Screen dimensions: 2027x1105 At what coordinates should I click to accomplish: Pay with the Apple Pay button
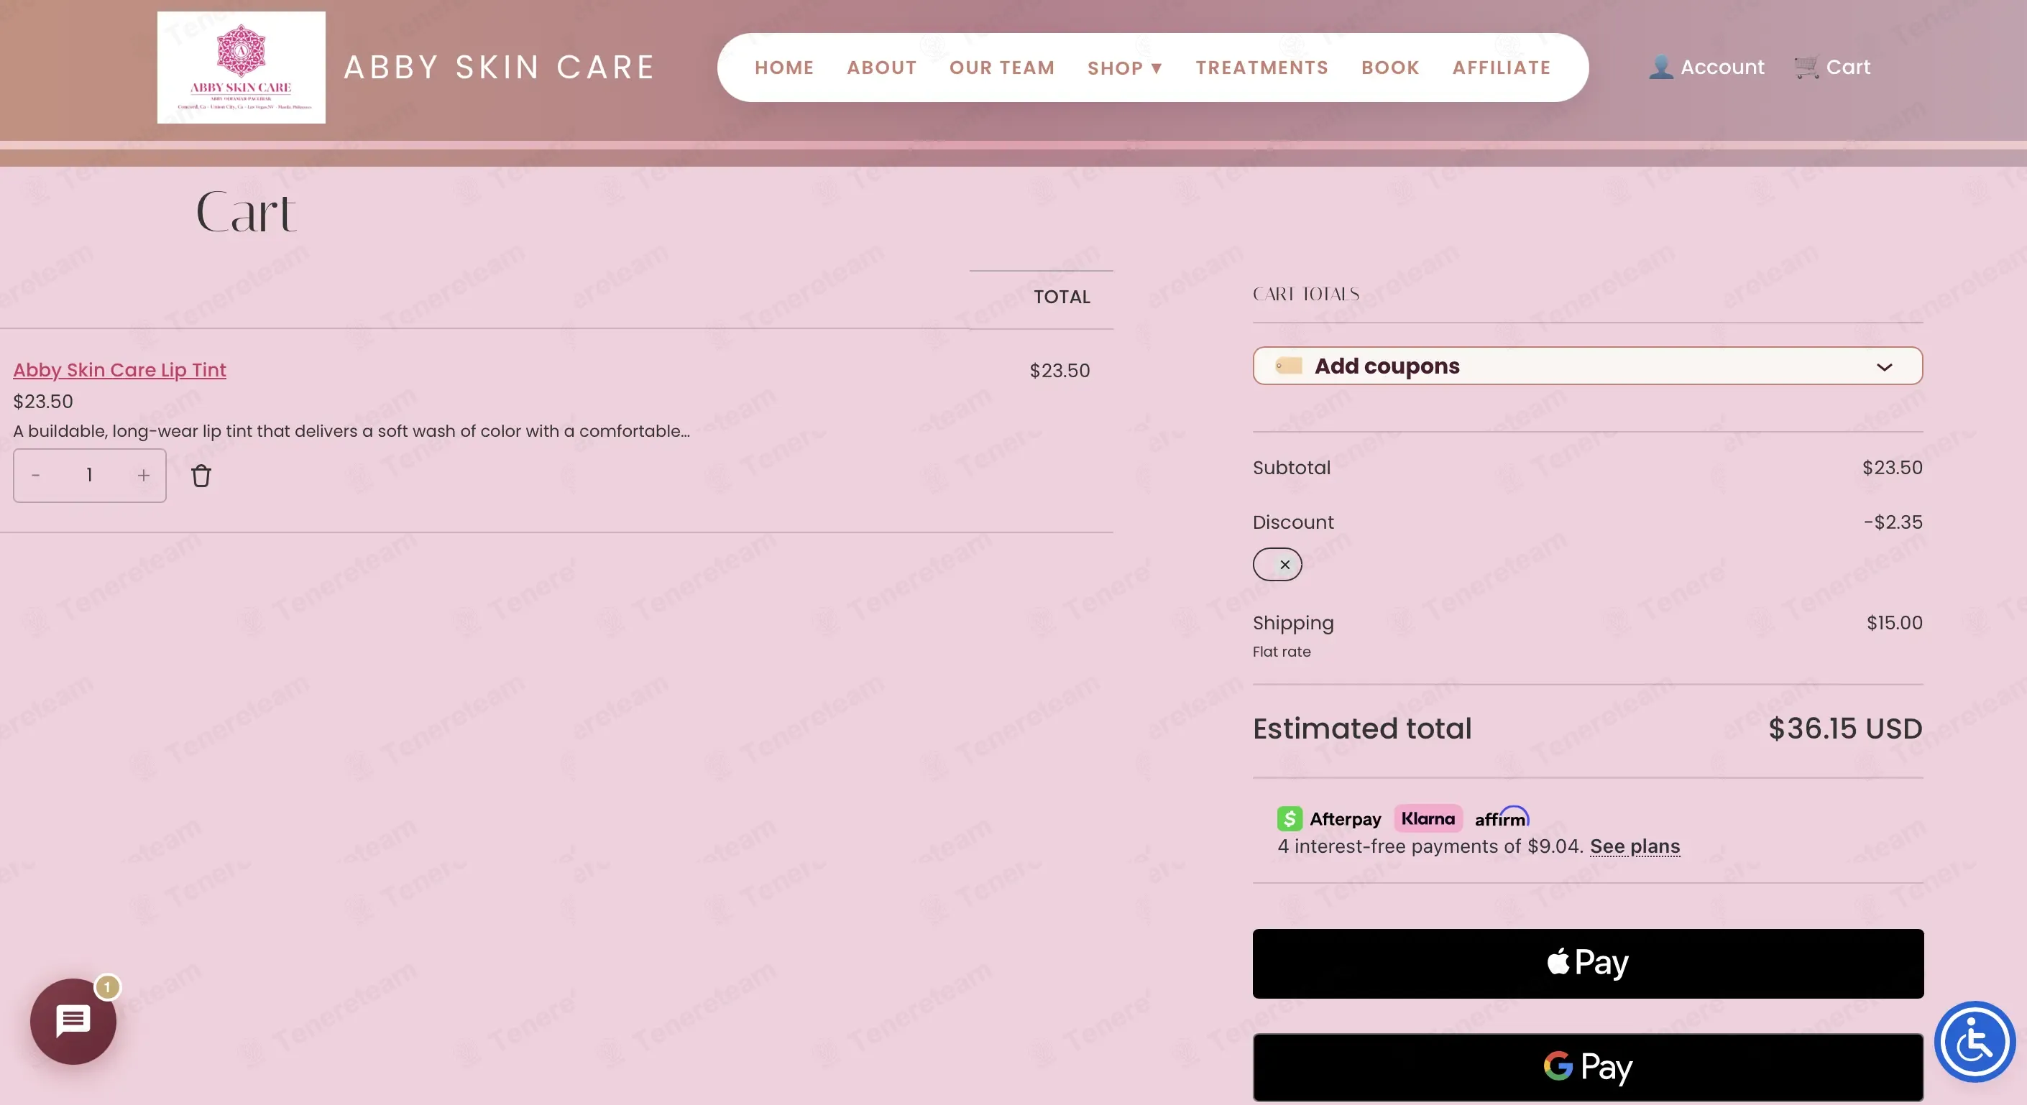[x=1587, y=963]
